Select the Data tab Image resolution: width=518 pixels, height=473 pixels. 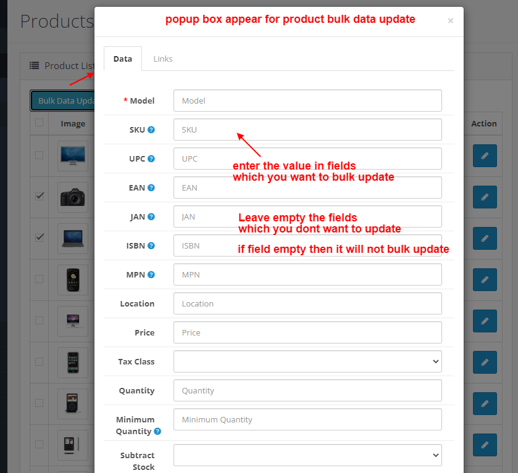122,59
